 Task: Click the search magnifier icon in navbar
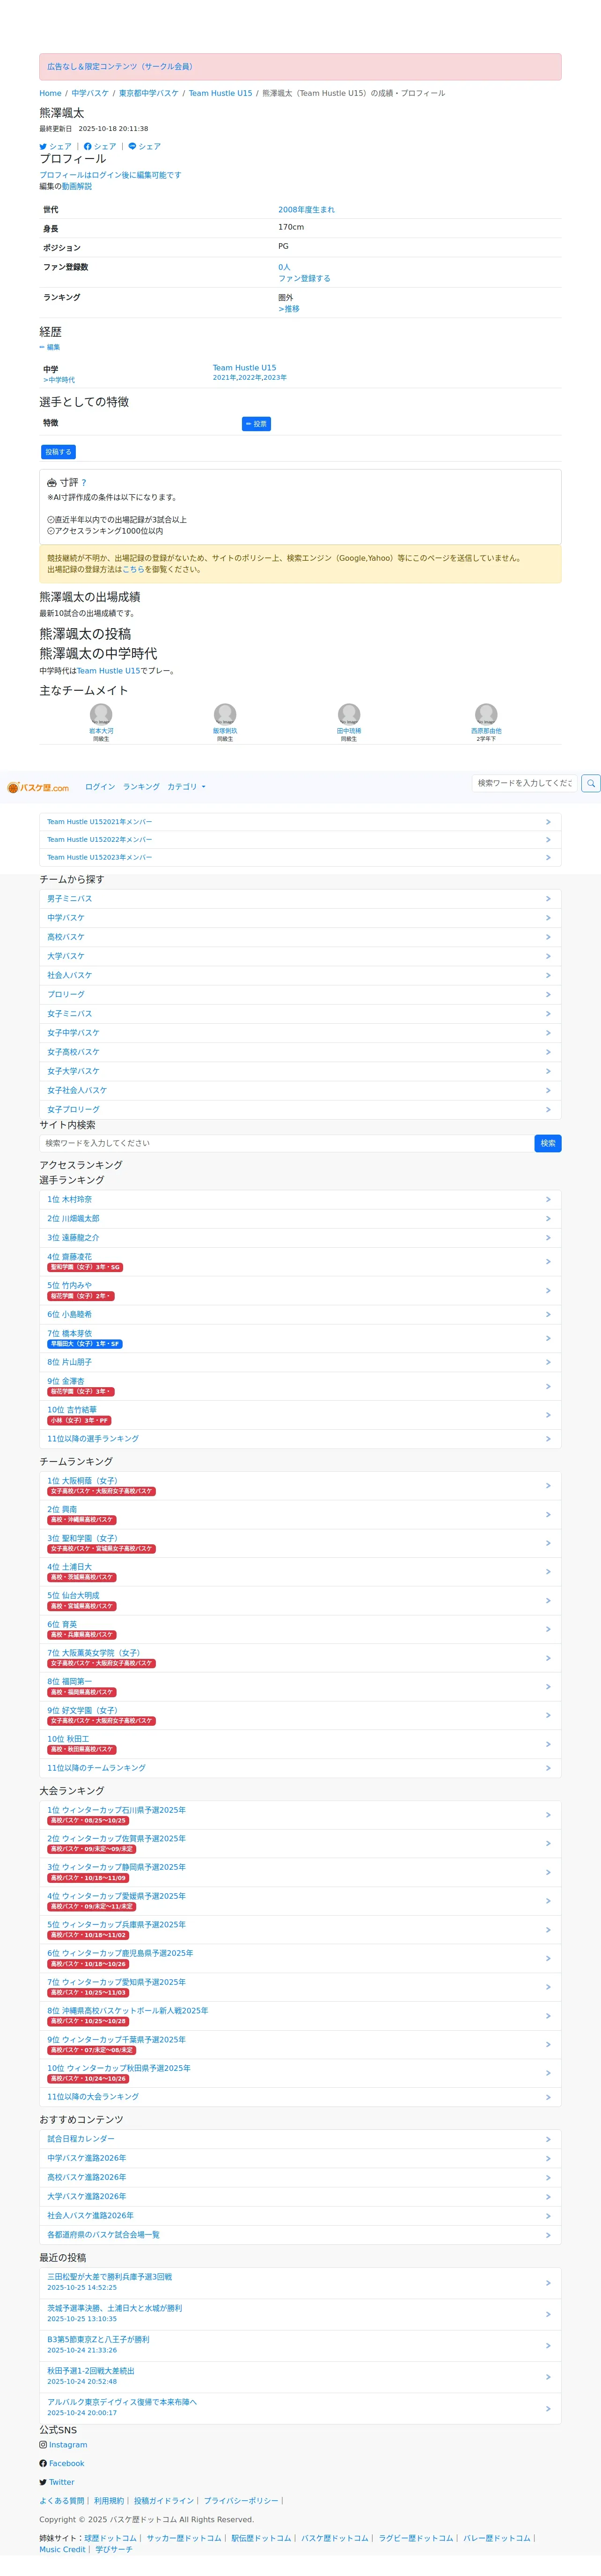pos(591,783)
